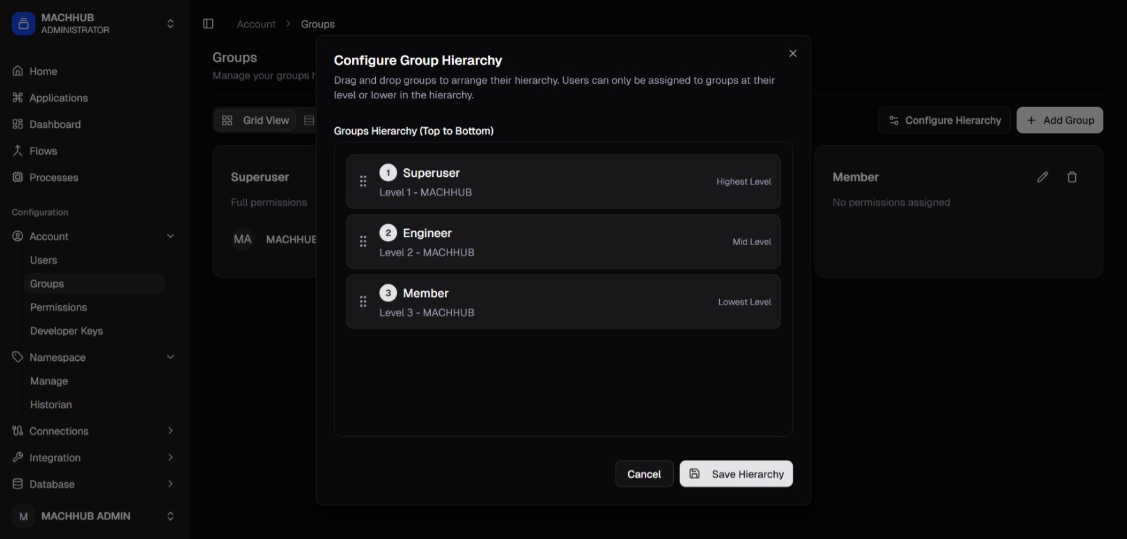Viewport: 1127px width, 539px height.
Task: Click the Add Group button
Action: coord(1060,120)
